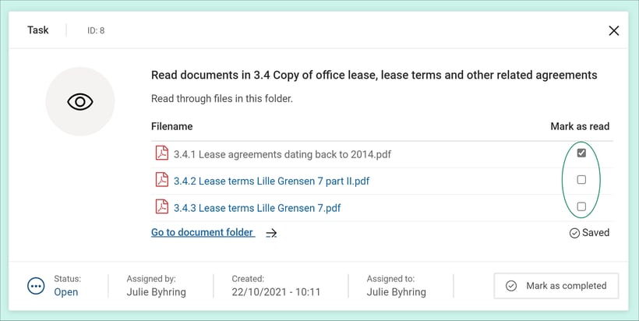The image size is (639, 321).
Task: Mark 3.4.3 Lease terms Lille Grensen 7 read
Action: click(x=581, y=206)
